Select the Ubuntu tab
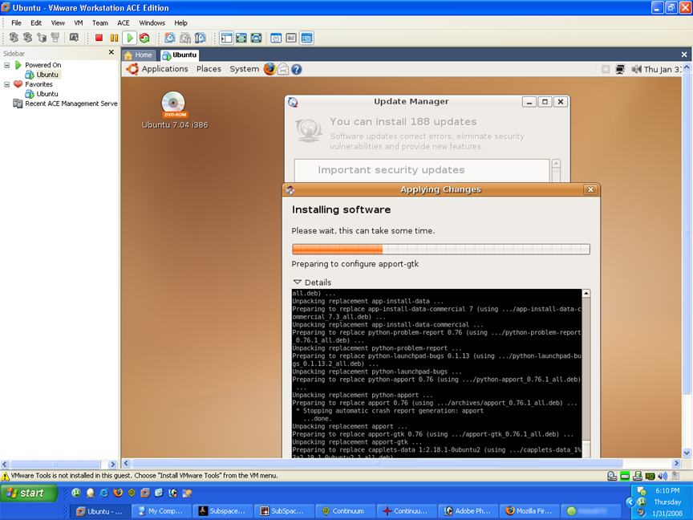This screenshot has width=693, height=520. [x=180, y=55]
